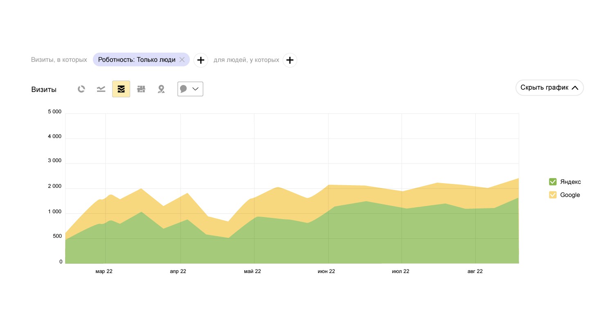Uncheck the Google series checkbox
Viewport: 614px width, 327px height.
point(553,195)
